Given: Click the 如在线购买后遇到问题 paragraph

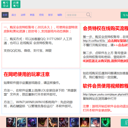Looking at the screenshot, I should coord(105,75).
